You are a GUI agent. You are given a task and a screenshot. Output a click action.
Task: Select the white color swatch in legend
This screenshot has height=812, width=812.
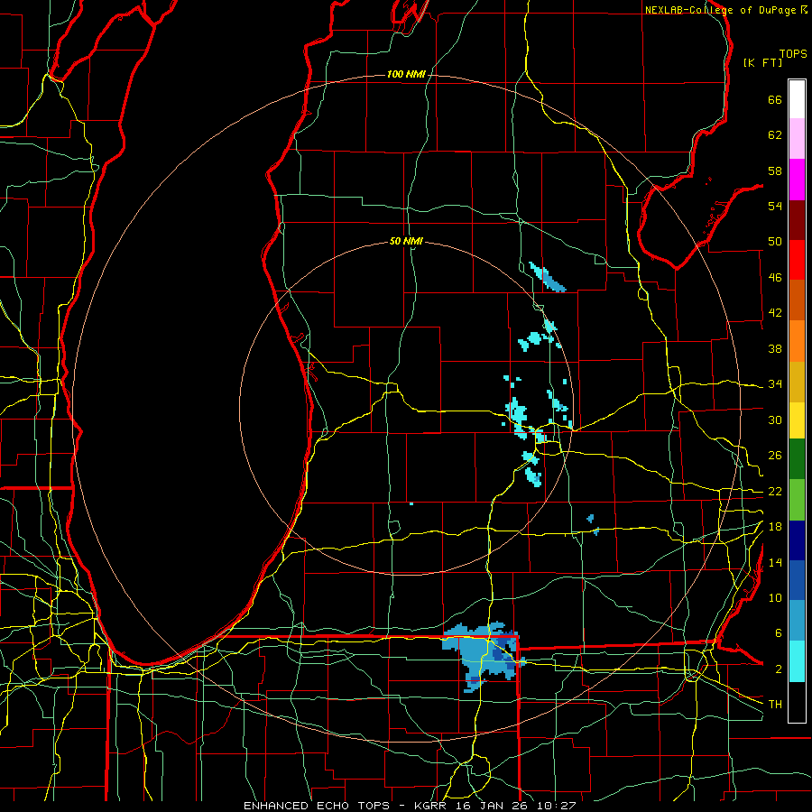797,99
